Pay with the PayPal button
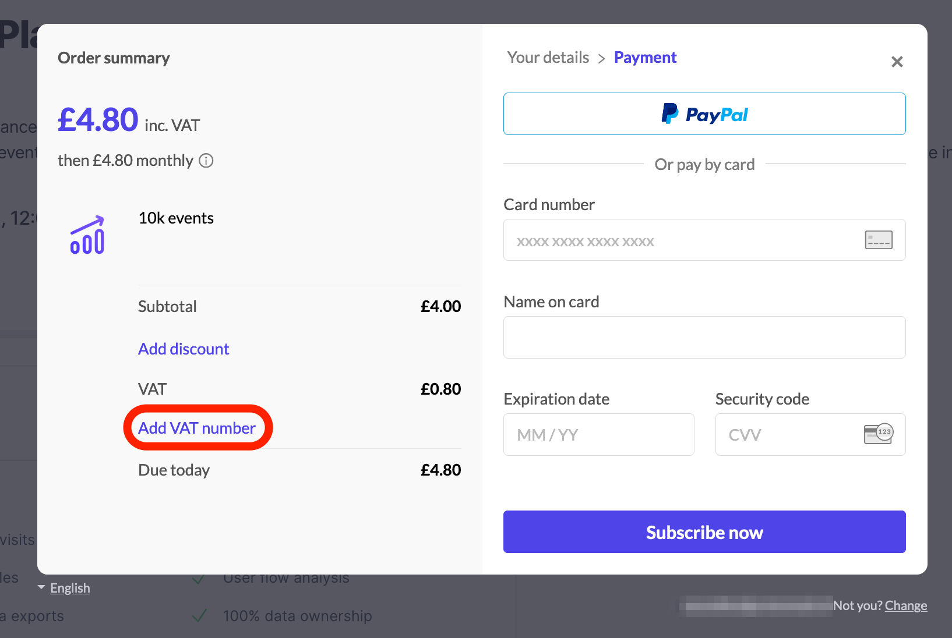The image size is (952, 638). 704,114
